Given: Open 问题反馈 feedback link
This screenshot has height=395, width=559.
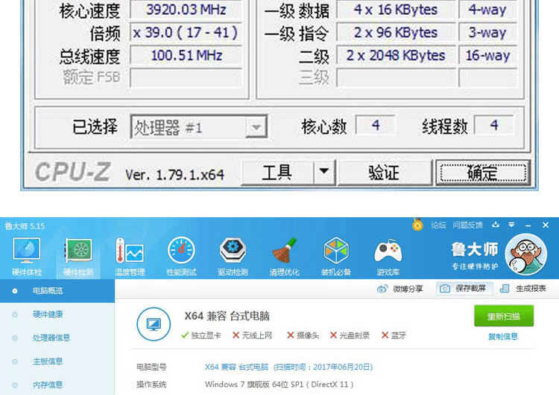Looking at the screenshot, I should pyautogui.click(x=468, y=225).
